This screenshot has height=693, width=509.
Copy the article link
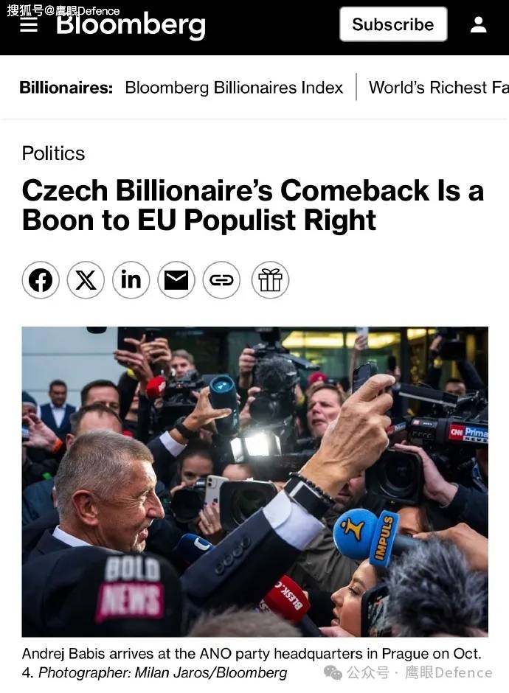(221, 280)
